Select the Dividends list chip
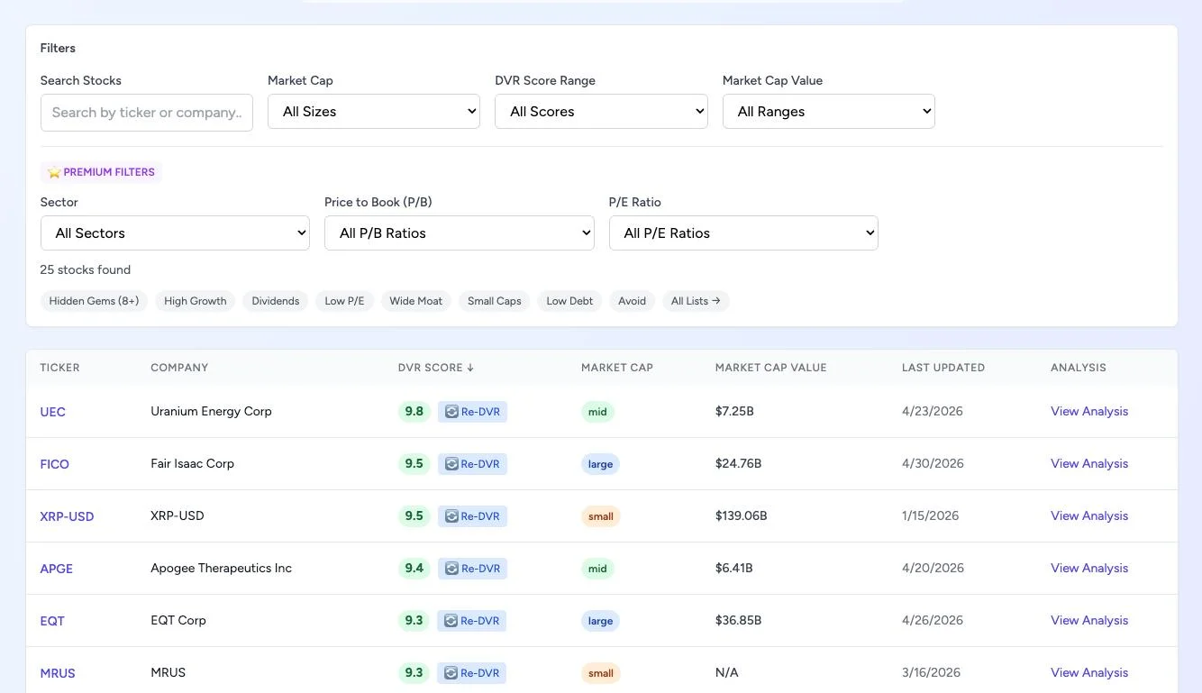 [276, 301]
